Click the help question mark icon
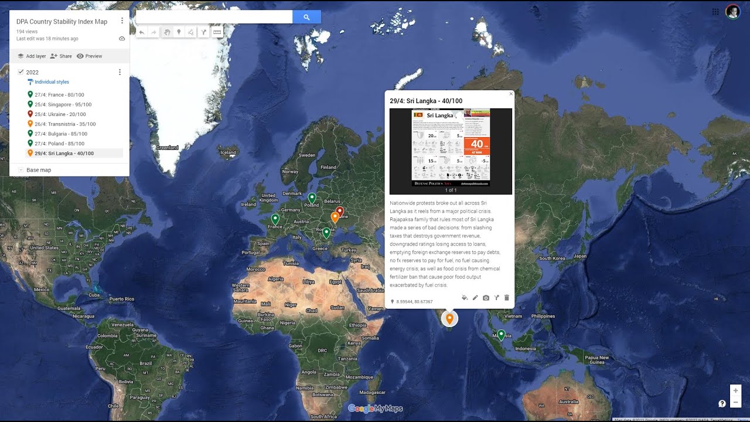 tap(722, 403)
